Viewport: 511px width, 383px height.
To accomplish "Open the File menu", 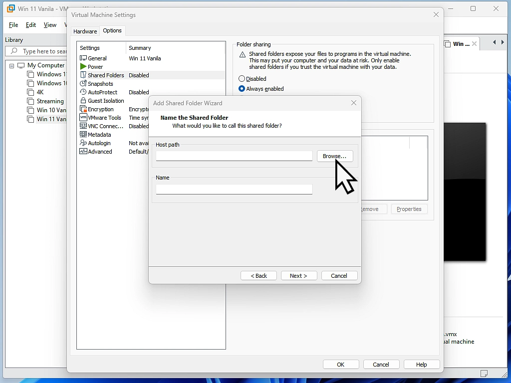I will point(13,25).
